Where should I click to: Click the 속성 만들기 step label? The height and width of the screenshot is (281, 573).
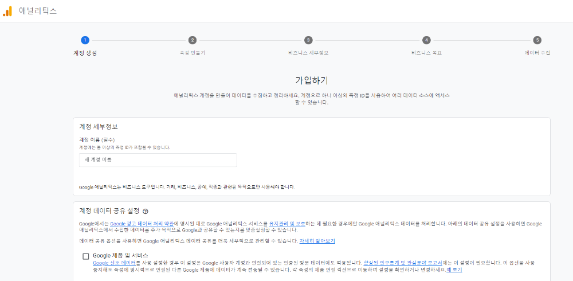pyautogui.click(x=192, y=53)
